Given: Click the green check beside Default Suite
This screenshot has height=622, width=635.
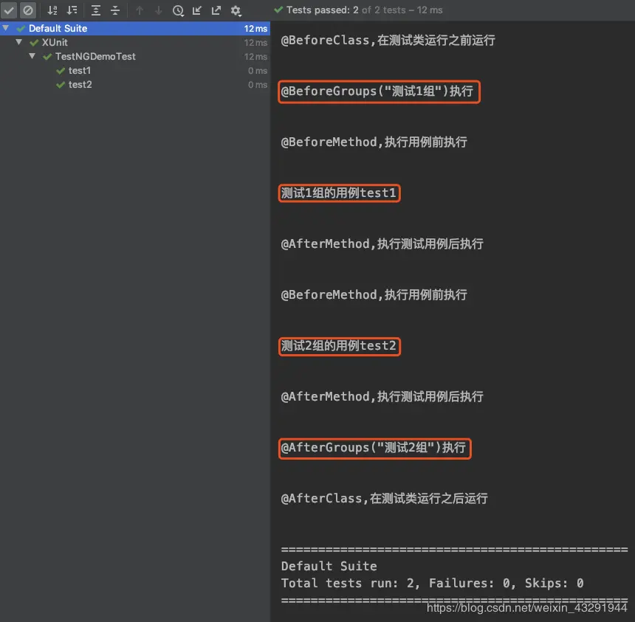Looking at the screenshot, I should (21, 28).
